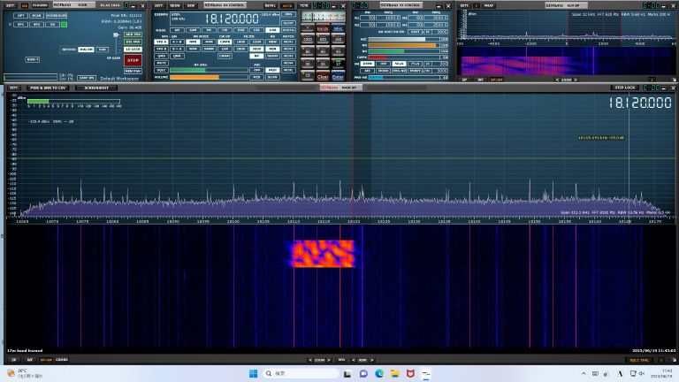This screenshot has width=679, height=382.
Task: Select the 2200 band key
Action: click(308, 40)
